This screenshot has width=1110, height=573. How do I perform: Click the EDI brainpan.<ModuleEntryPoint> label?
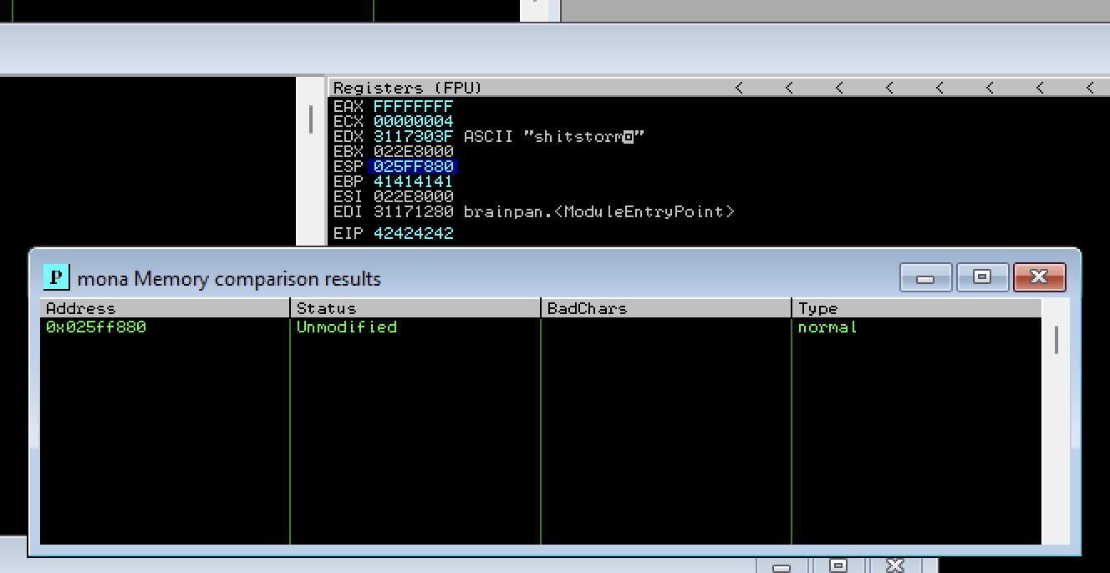598,211
